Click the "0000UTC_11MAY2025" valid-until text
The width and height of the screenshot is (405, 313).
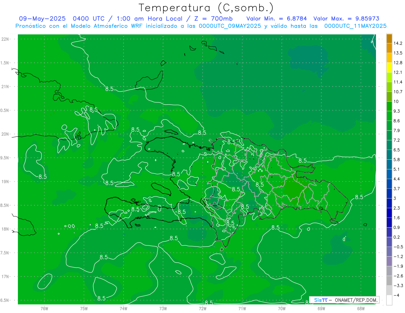tap(355, 26)
